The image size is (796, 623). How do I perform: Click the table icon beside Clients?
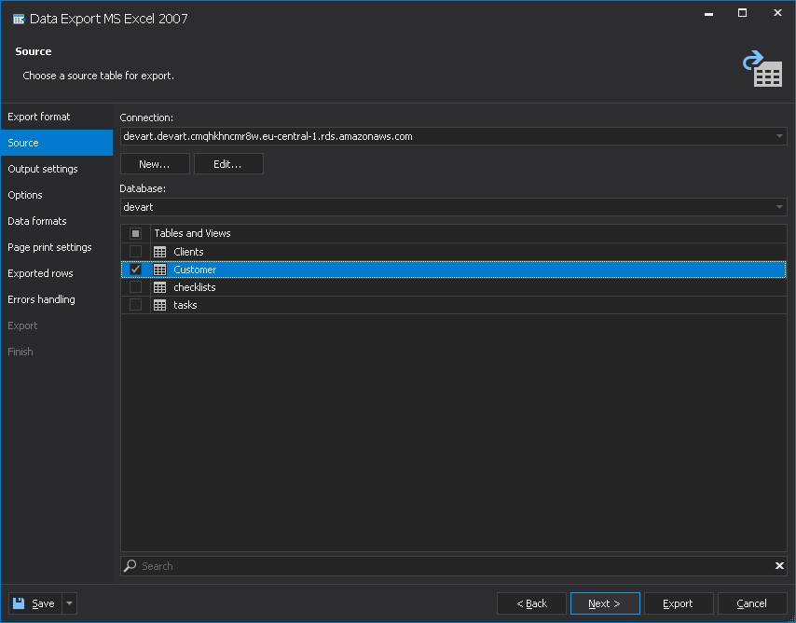pos(160,252)
